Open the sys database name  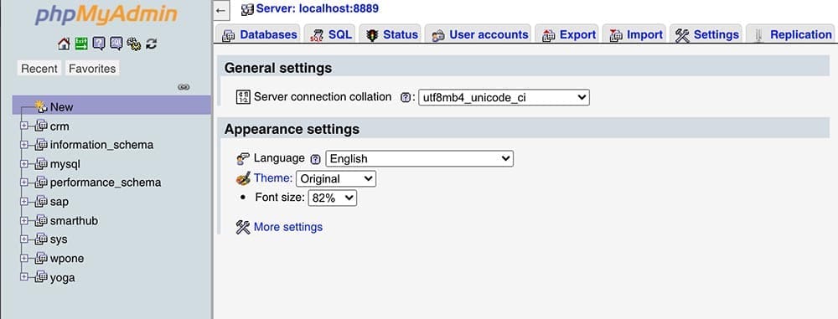[59, 240]
